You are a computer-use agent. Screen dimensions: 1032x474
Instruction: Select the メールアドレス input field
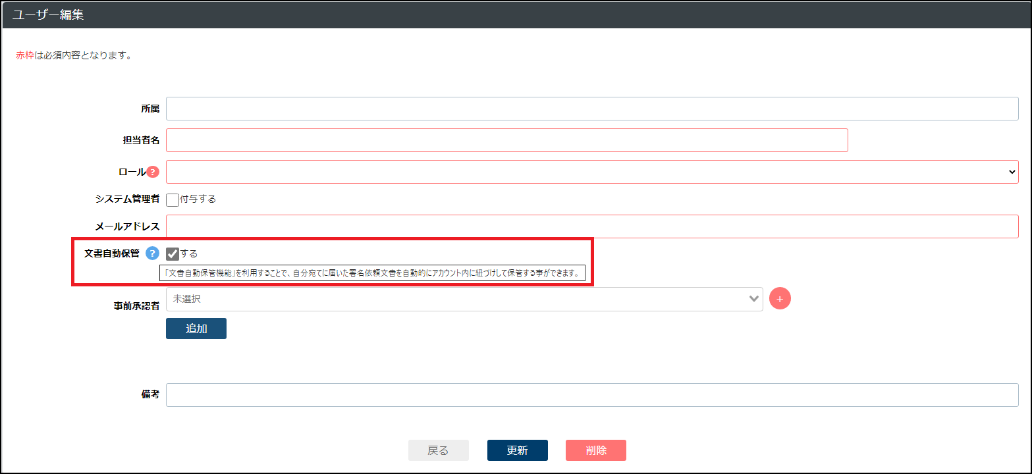591,226
